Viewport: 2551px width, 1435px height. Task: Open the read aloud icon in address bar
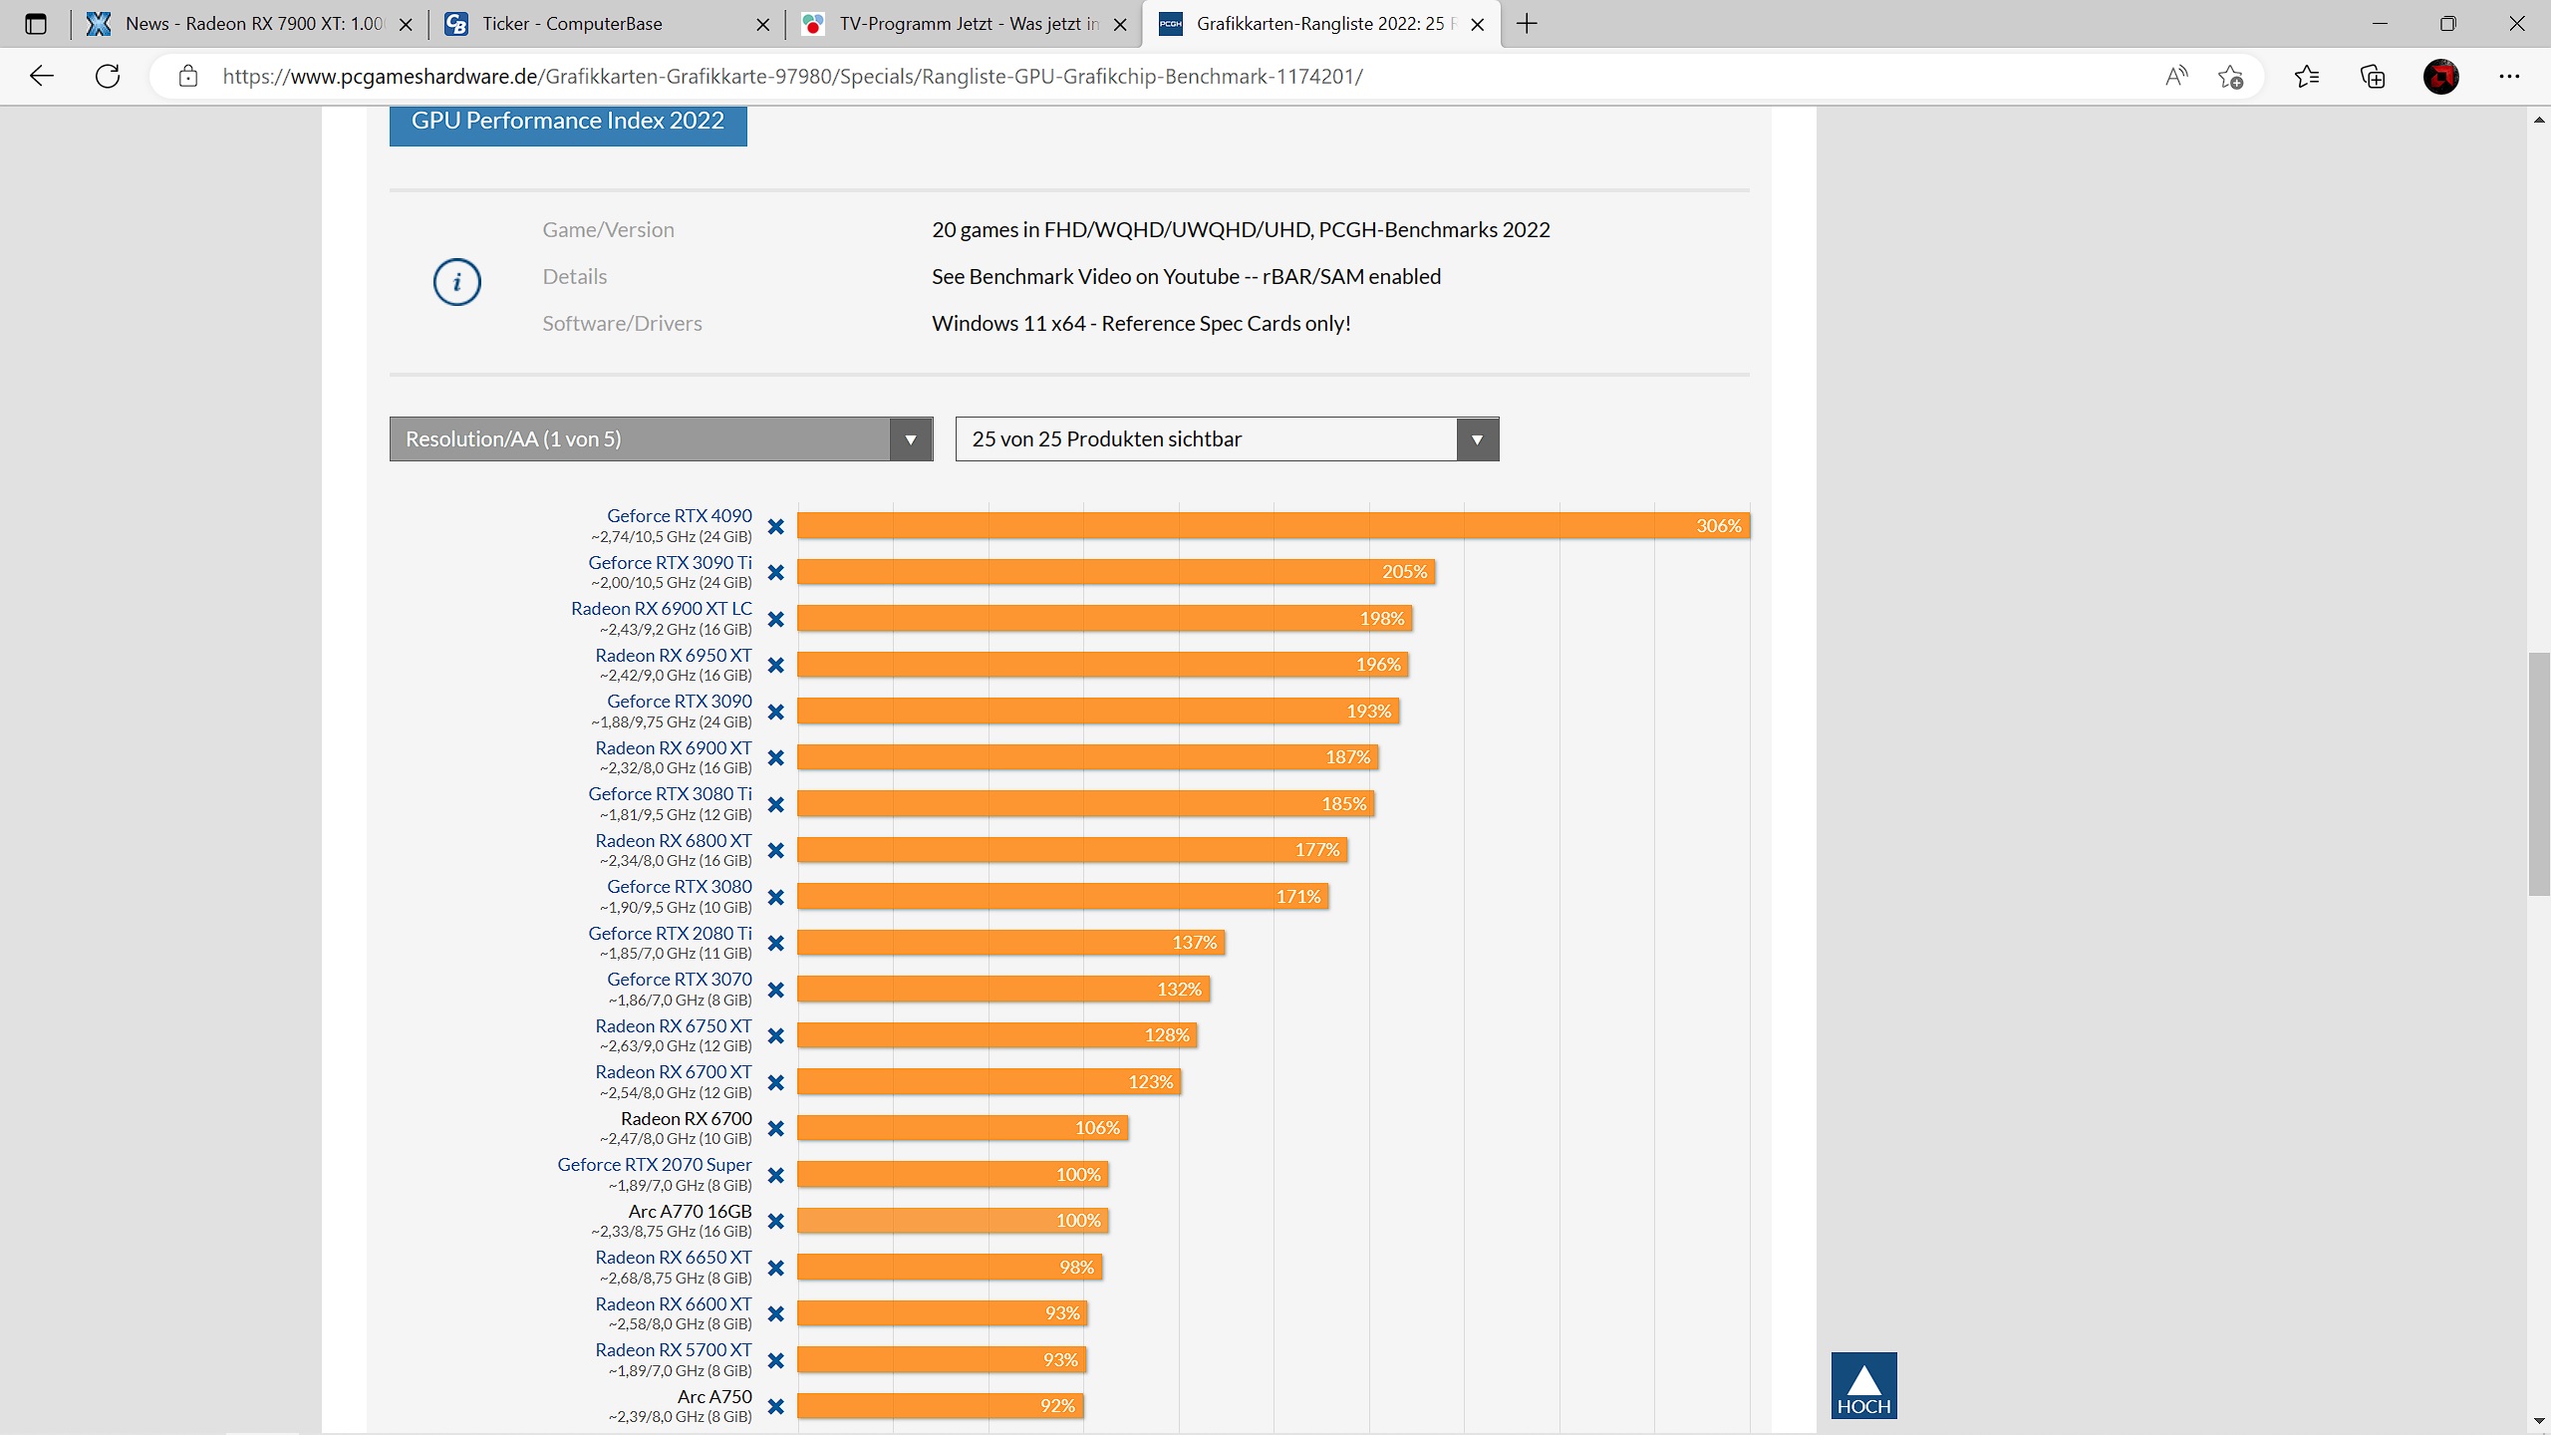point(2176,76)
